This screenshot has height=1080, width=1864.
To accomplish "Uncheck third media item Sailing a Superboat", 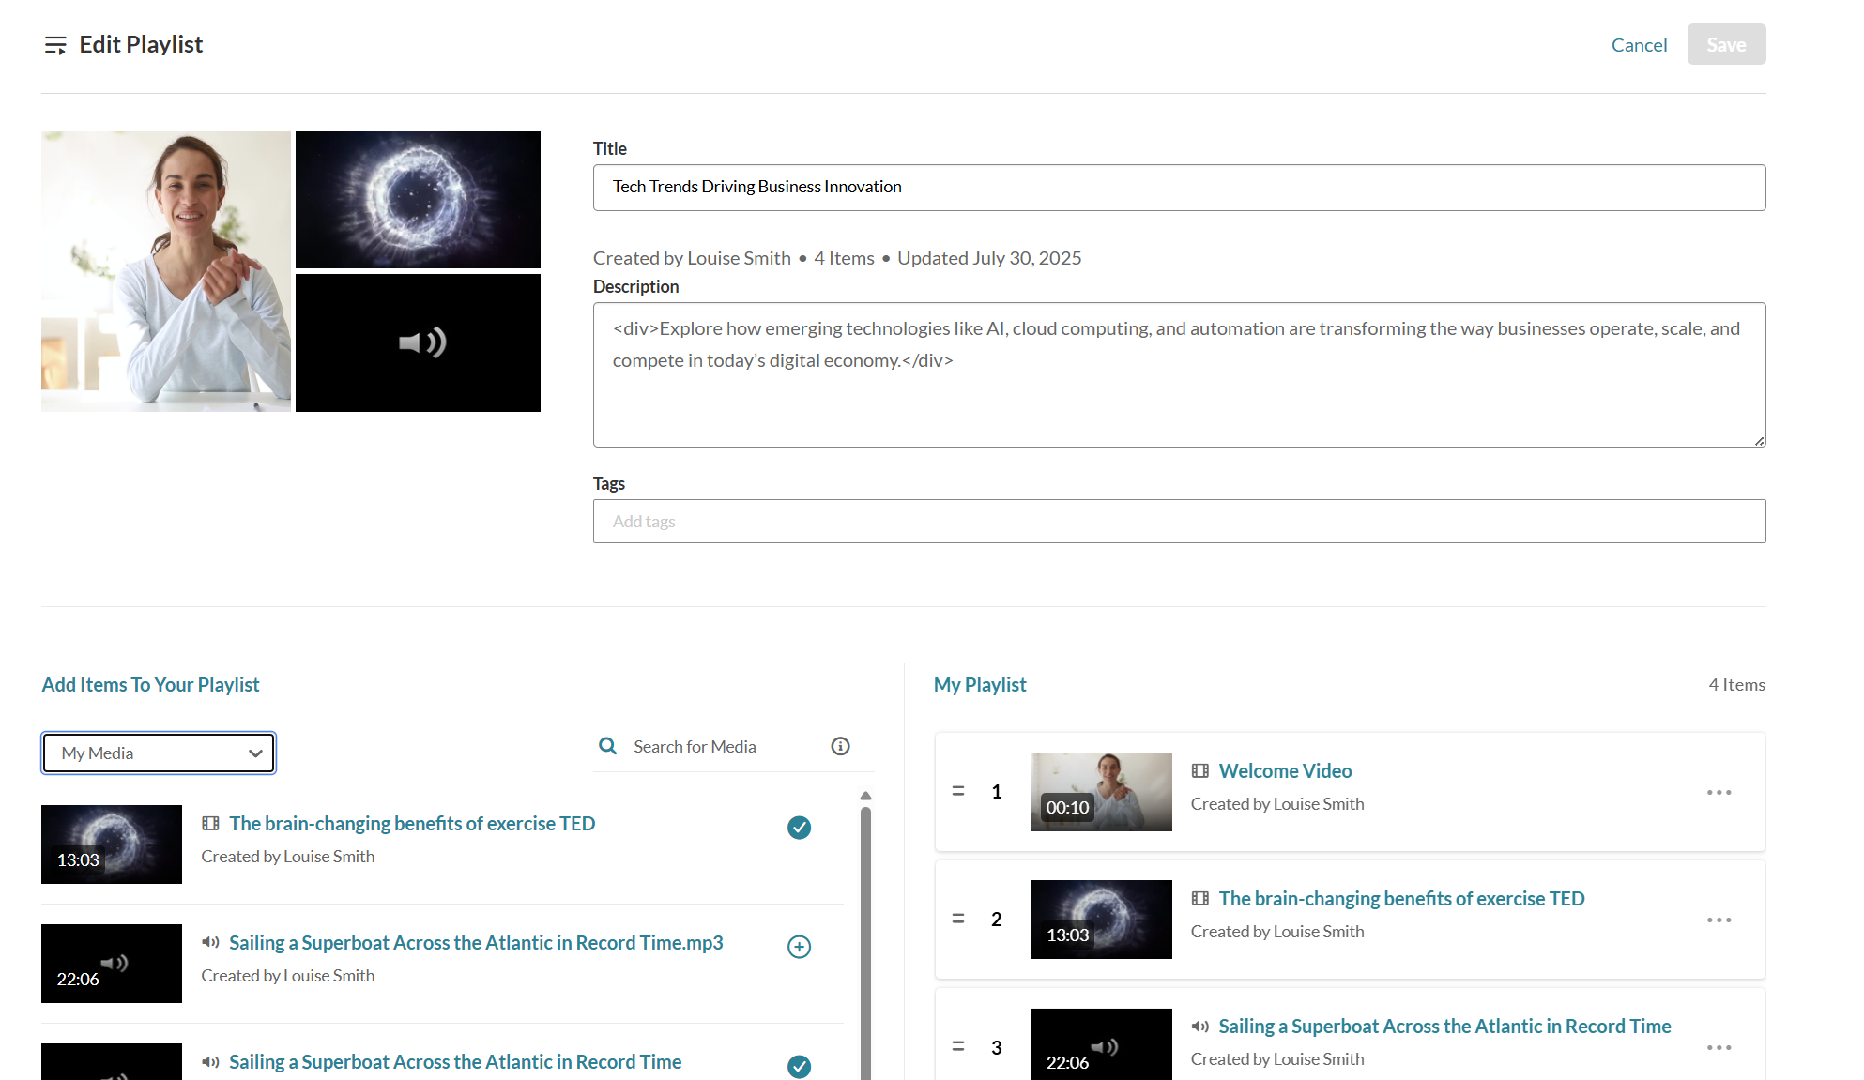I will (x=799, y=1066).
